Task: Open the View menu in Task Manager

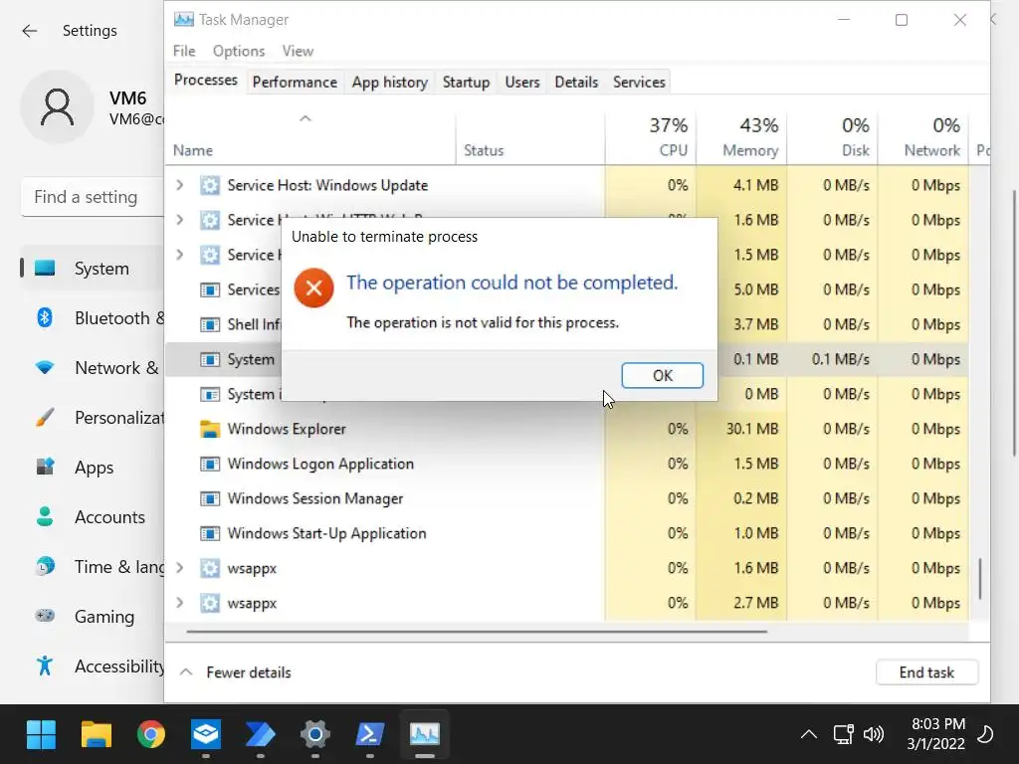Action: coord(298,51)
